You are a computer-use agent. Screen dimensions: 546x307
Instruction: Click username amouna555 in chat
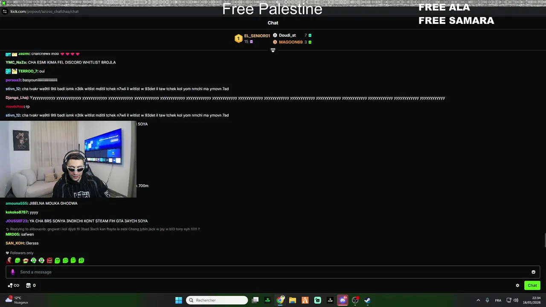pos(17,203)
